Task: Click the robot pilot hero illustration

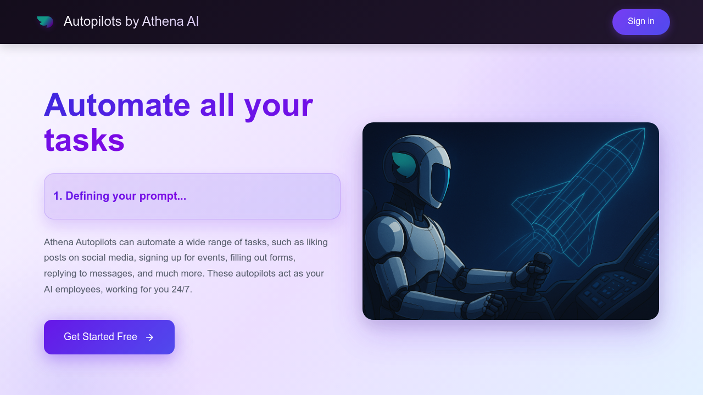Action: pos(511,221)
